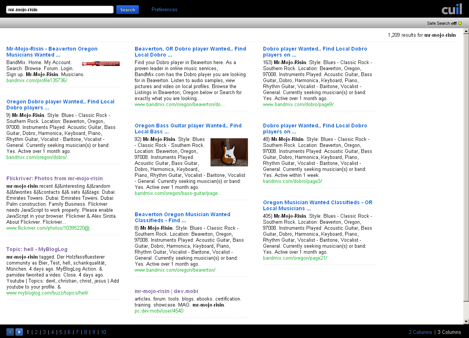The width and height of the screenshot is (469, 338).
Task: Go to results page 2
Action: pyautogui.click(x=36, y=332)
